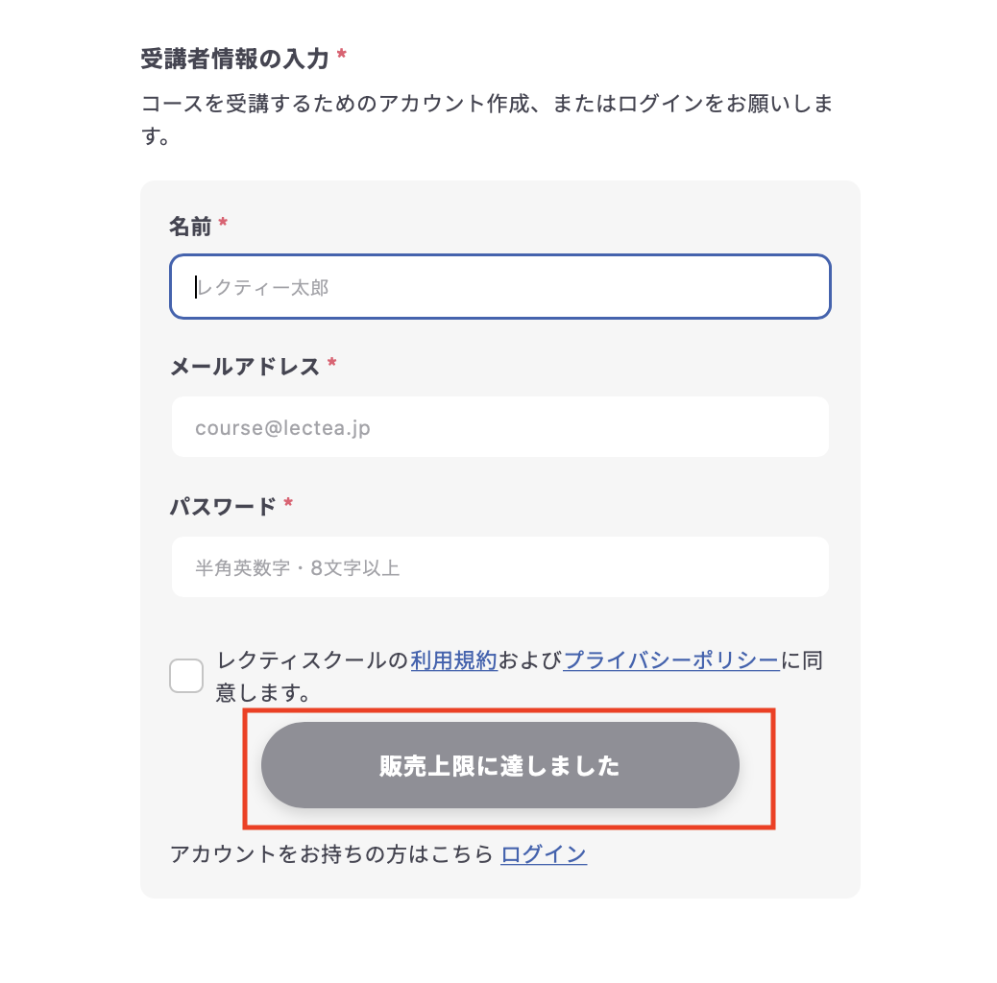Image resolution: width=997 pixels, height=983 pixels.
Task: Click the red asterisk beside パスワード
Action: (x=288, y=505)
